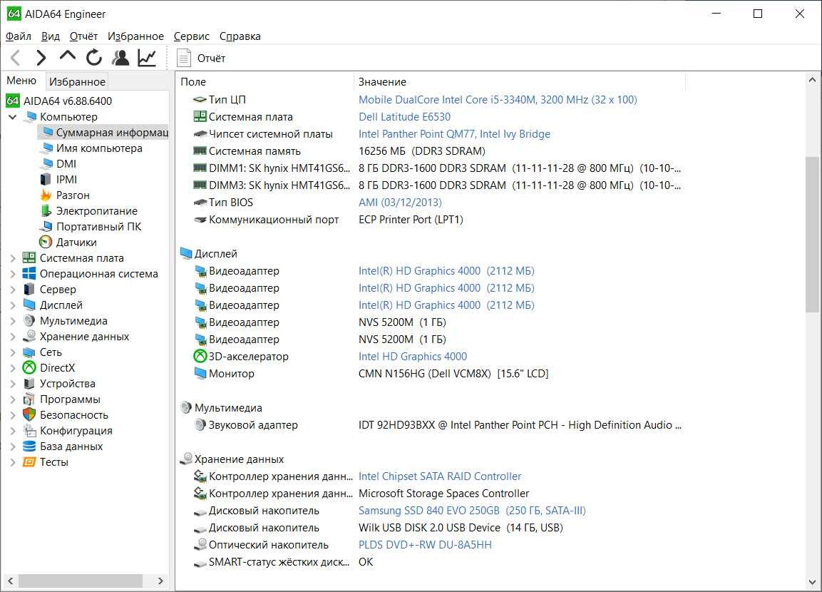The height and width of the screenshot is (592, 822).
Task: Go back with the left arrow toolbar icon
Action: (15, 58)
